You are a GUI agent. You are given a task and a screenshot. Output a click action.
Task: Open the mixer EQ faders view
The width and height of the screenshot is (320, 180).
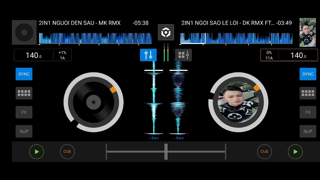pyautogui.click(x=148, y=55)
